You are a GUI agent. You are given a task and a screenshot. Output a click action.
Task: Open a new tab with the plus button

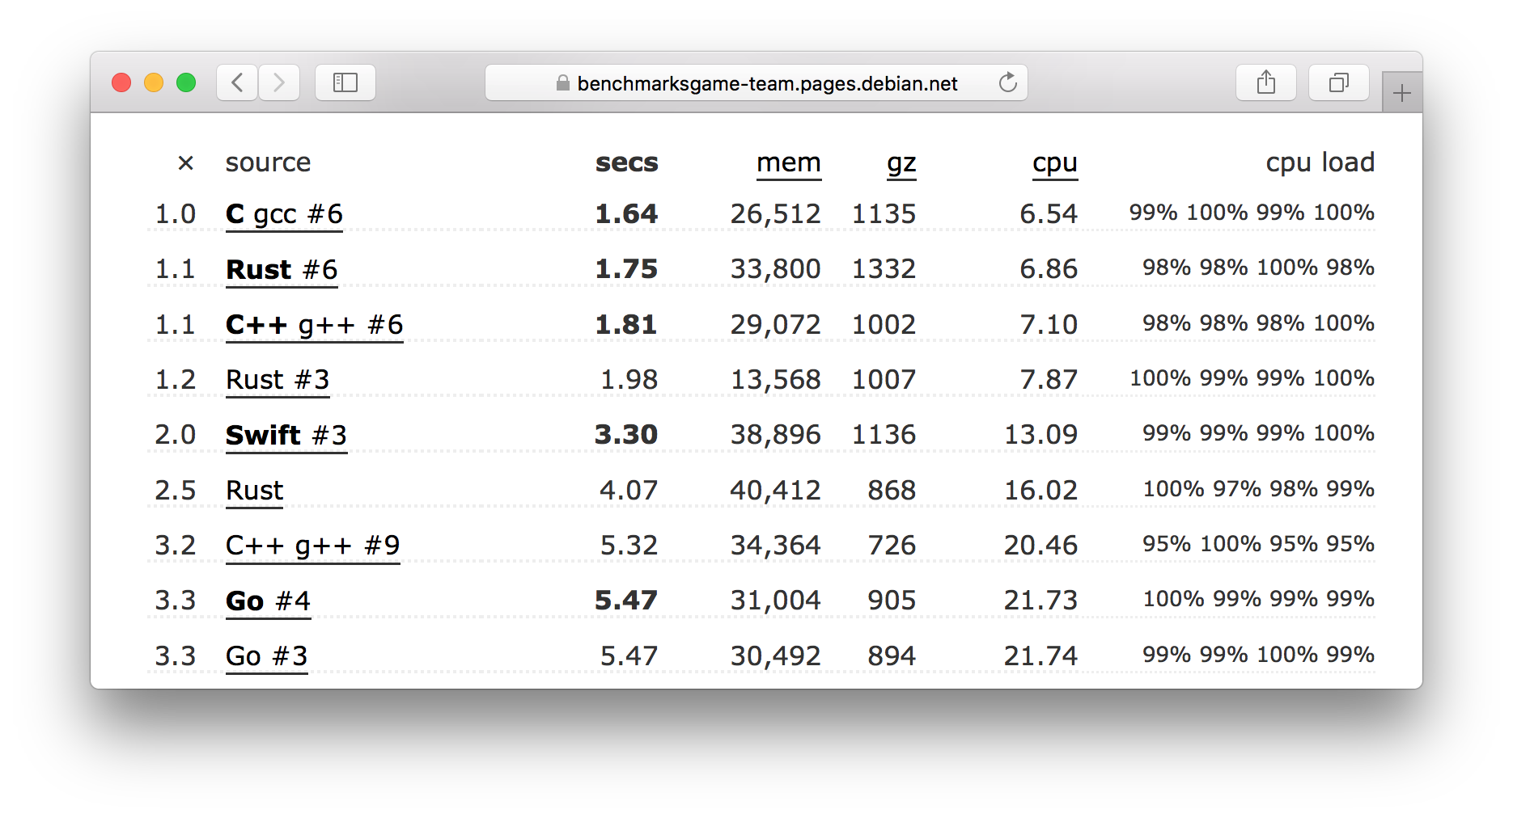1402,93
